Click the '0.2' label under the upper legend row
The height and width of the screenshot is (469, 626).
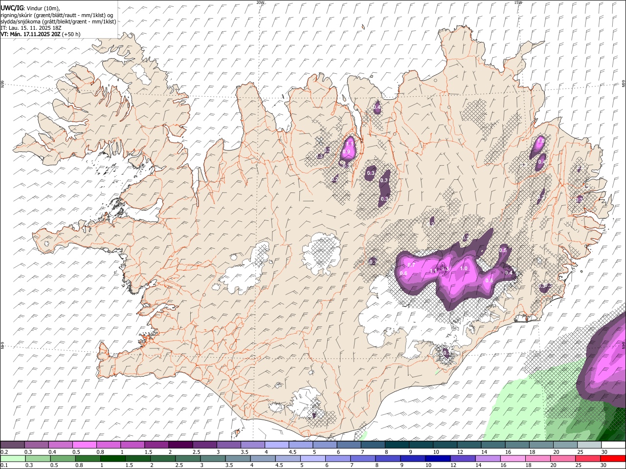click(x=4, y=452)
